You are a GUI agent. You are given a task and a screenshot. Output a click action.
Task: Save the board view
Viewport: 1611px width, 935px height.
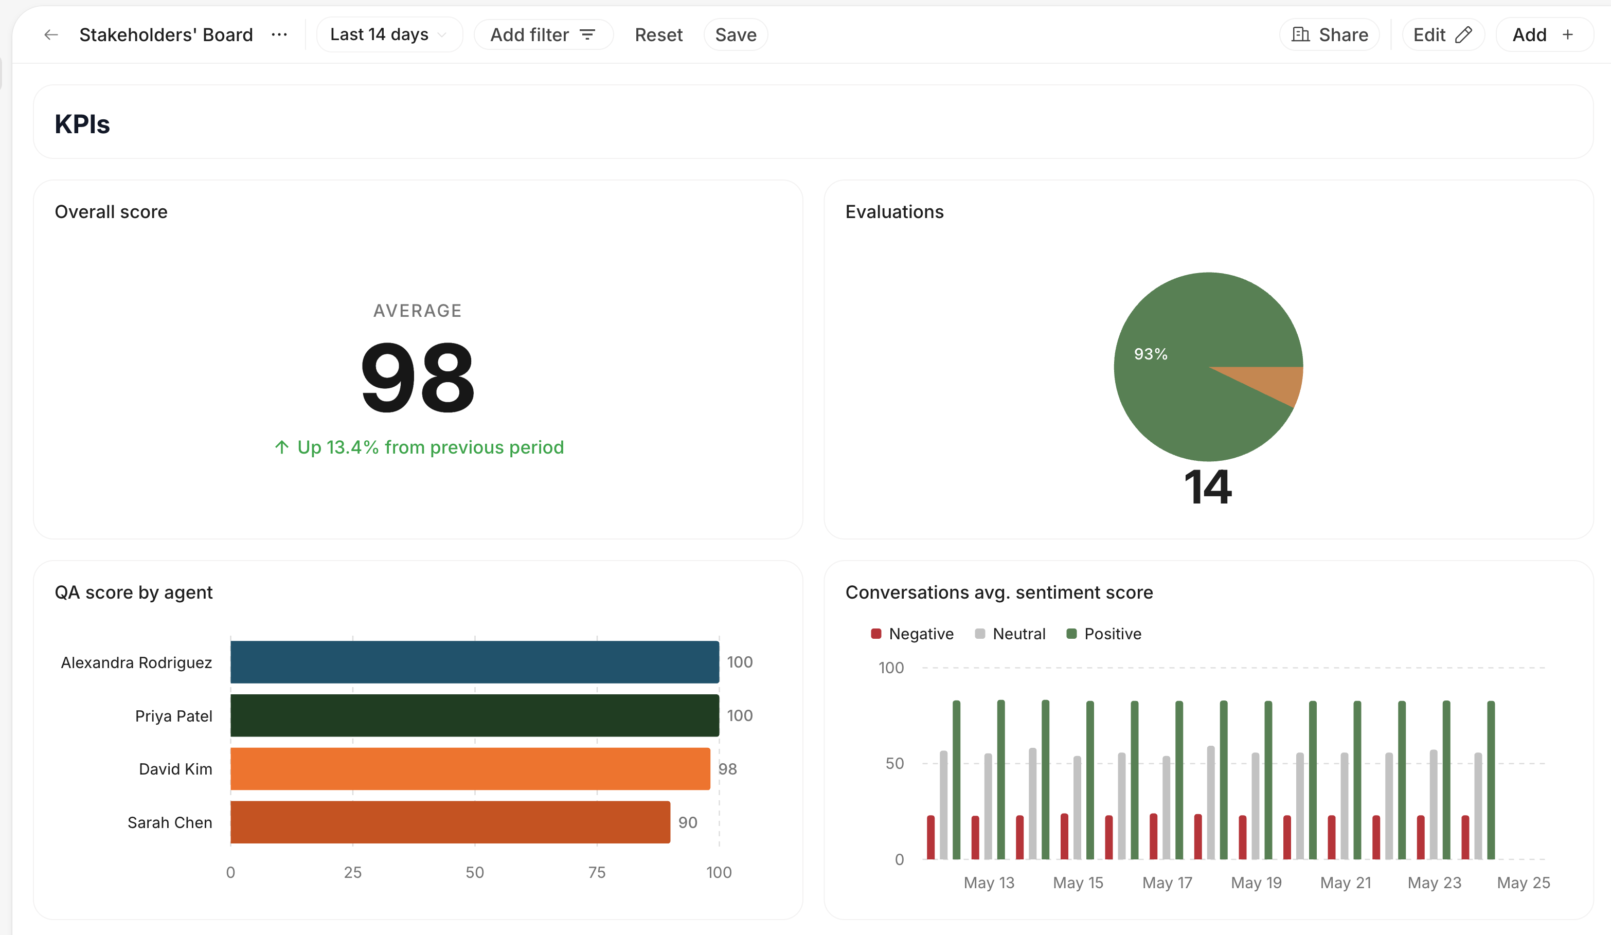point(736,34)
